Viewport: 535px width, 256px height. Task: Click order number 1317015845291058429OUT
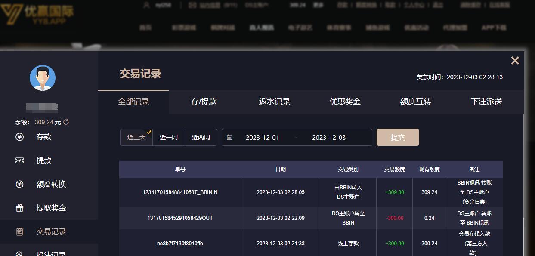[180, 218]
